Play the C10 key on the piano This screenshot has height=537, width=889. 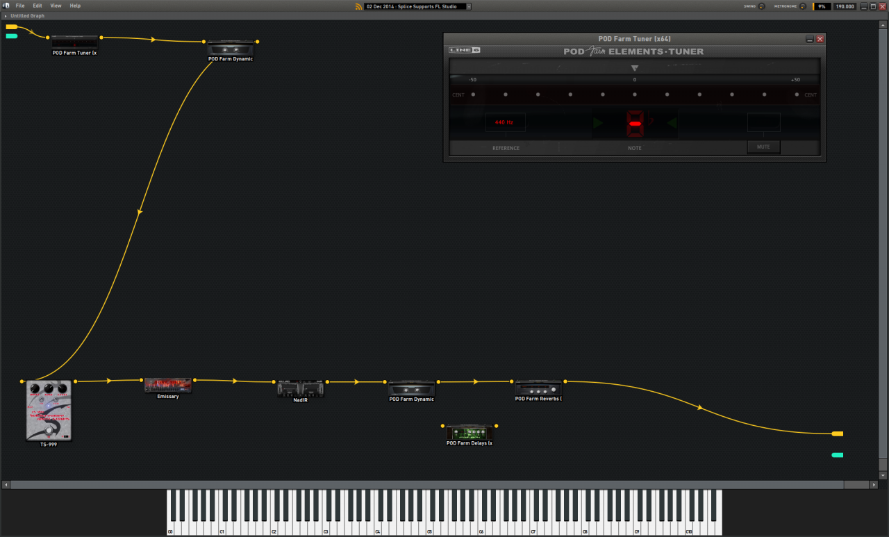688,529
